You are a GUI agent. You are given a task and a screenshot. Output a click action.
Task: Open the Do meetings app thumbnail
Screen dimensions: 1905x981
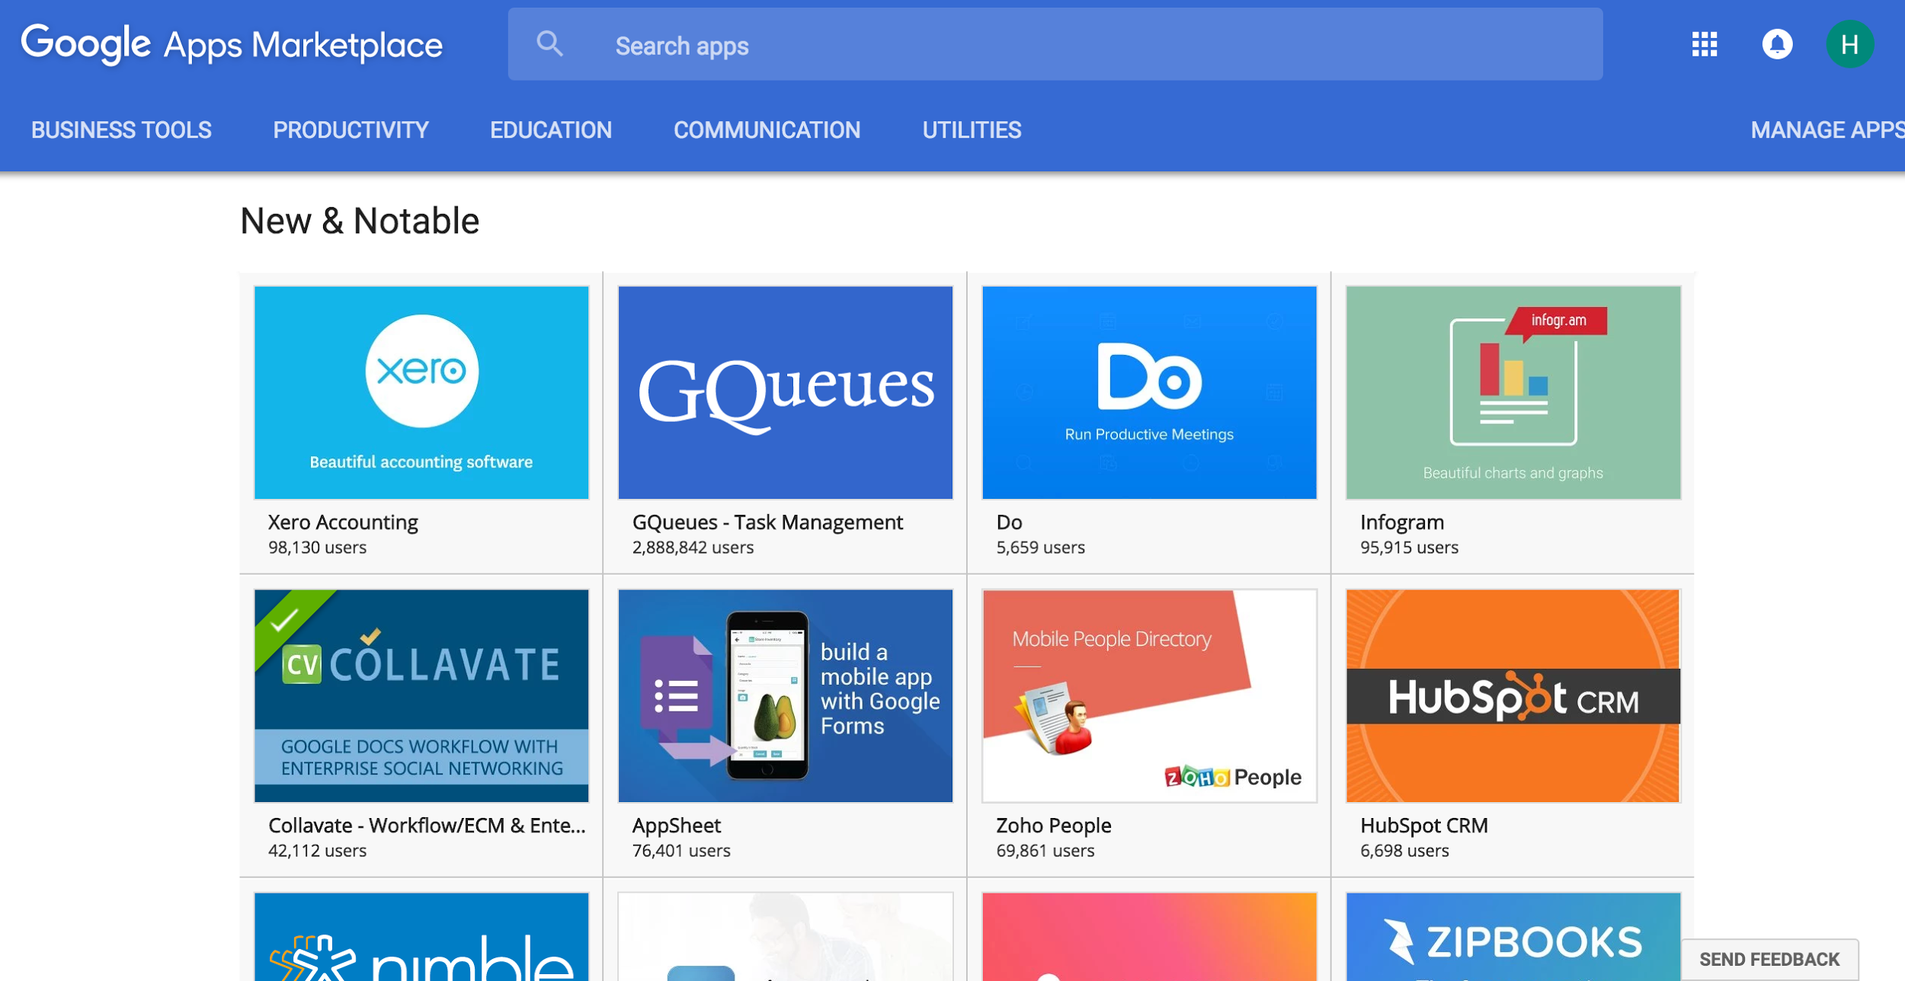[x=1149, y=392]
